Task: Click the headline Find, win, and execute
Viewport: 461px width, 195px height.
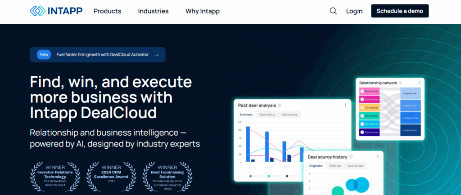Action: [x=111, y=82]
